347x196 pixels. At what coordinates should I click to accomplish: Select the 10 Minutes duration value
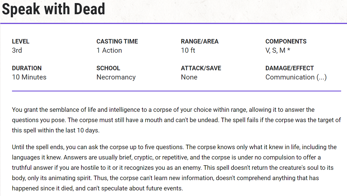[29, 77]
